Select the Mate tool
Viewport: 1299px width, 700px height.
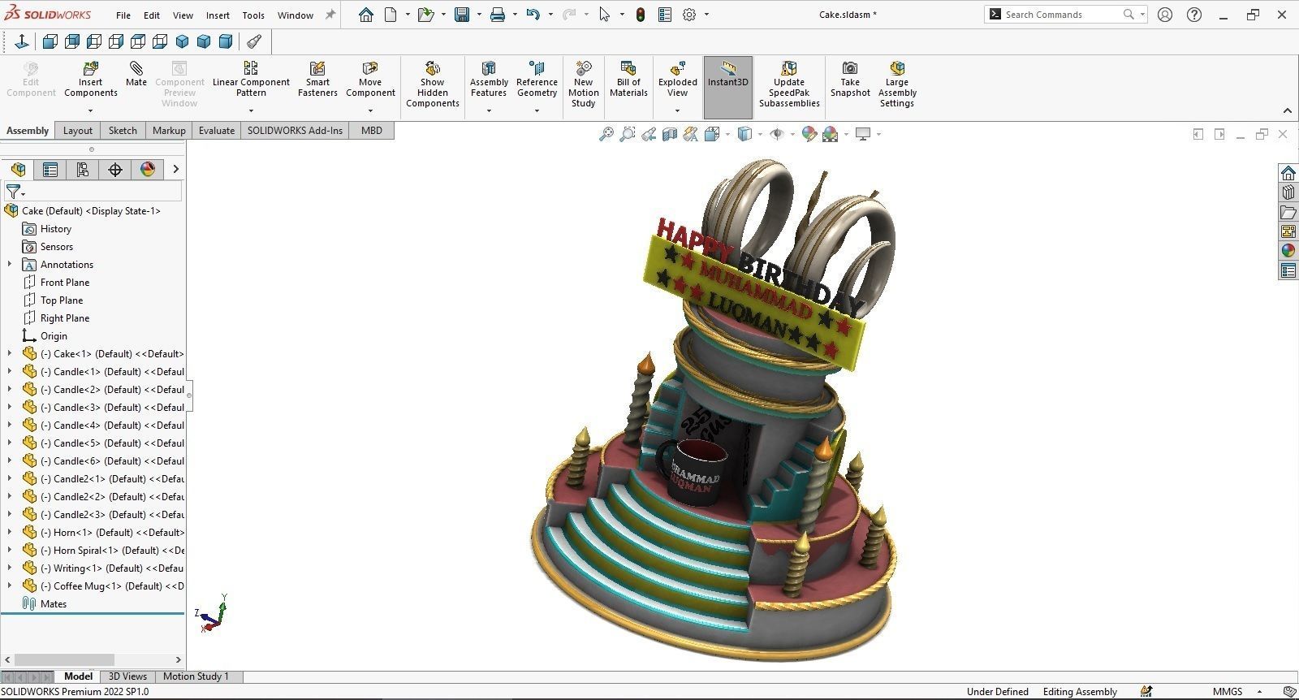136,74
